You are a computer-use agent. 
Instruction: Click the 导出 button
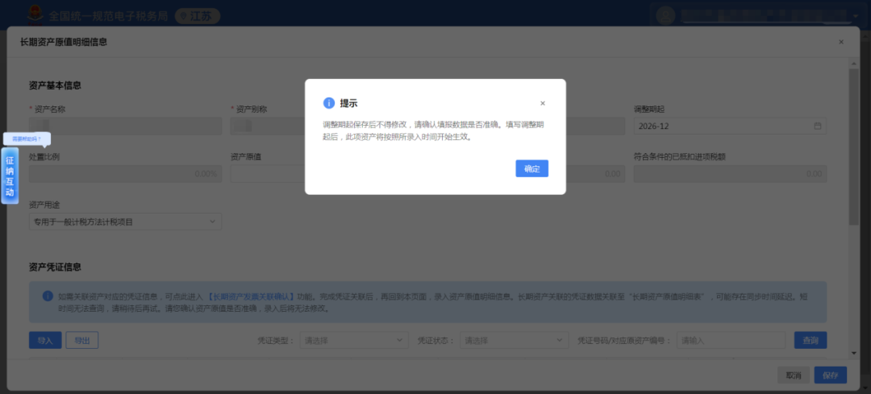tap(82, 341)
